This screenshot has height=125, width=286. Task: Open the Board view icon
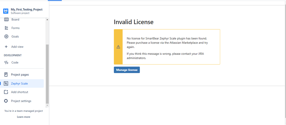coord(6,19)
